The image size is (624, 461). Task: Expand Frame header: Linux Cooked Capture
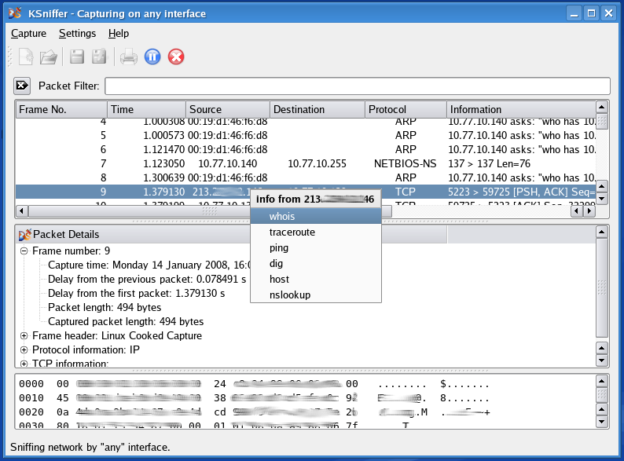coord(24,335)
